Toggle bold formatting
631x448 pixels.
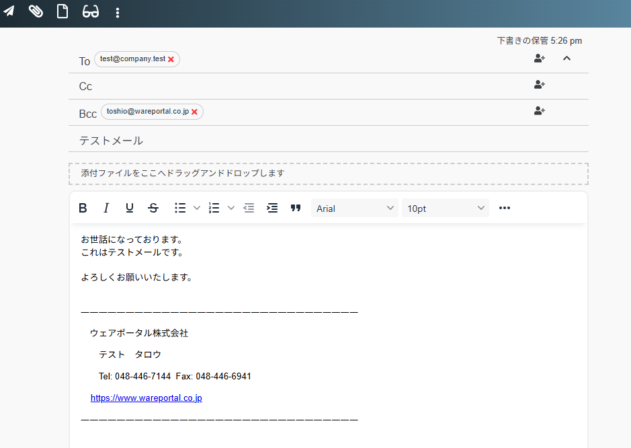[x=83, y=208]
